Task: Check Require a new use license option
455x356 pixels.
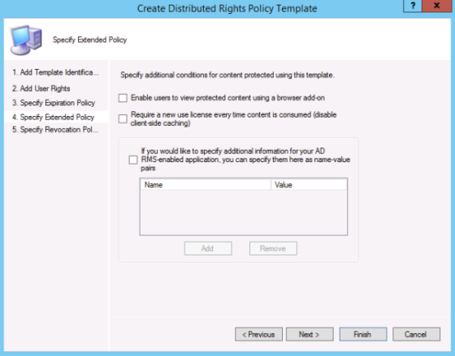Action: [123, 118]
